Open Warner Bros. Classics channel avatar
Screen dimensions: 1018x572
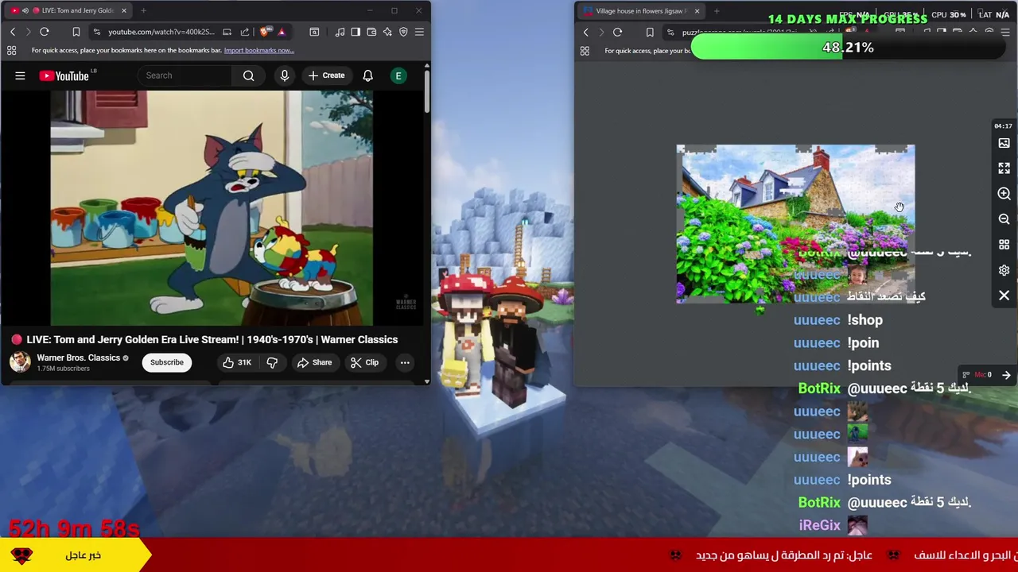point(20,362)
